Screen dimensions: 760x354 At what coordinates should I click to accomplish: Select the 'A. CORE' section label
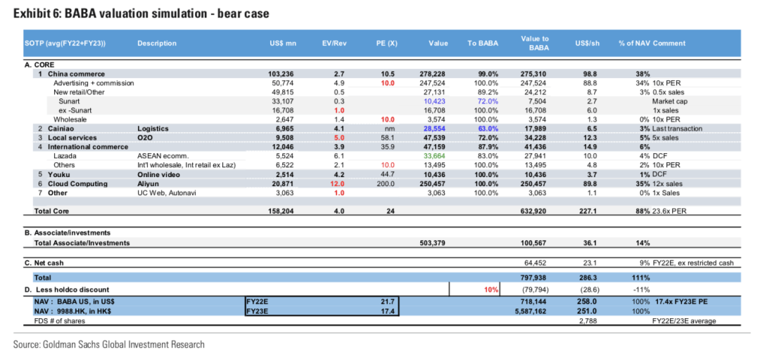39,65
